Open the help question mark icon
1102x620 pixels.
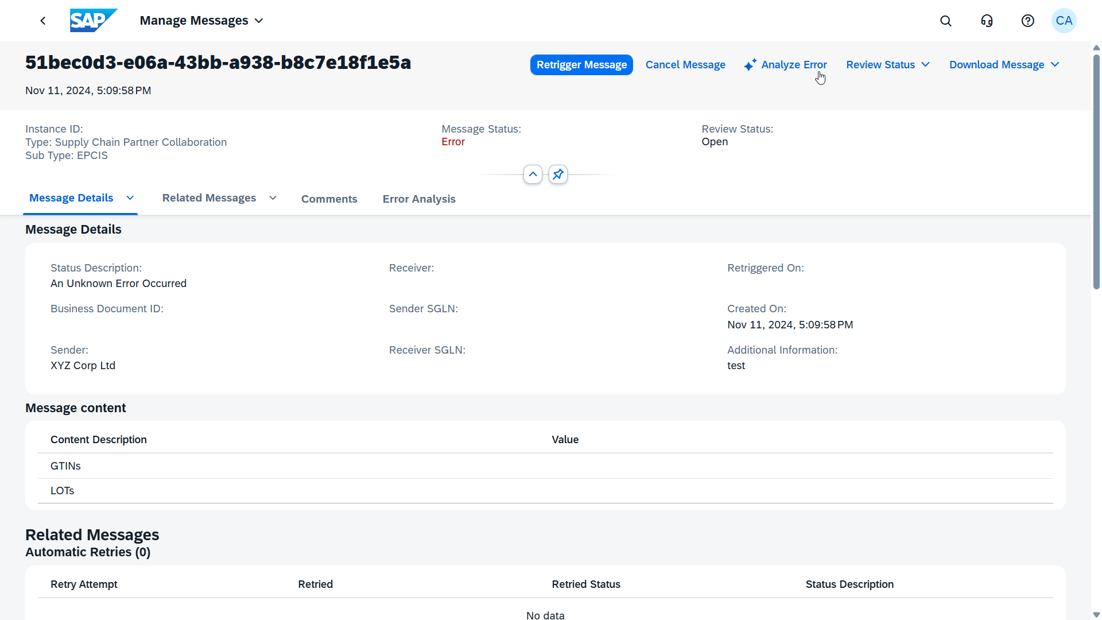tap(1027, 21)
